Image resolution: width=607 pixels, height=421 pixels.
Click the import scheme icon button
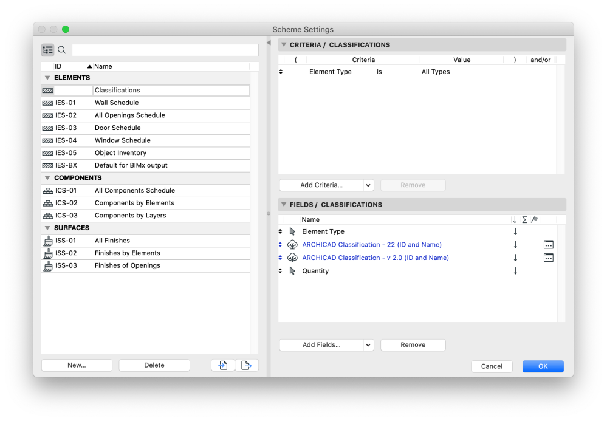tap(222, 365)
